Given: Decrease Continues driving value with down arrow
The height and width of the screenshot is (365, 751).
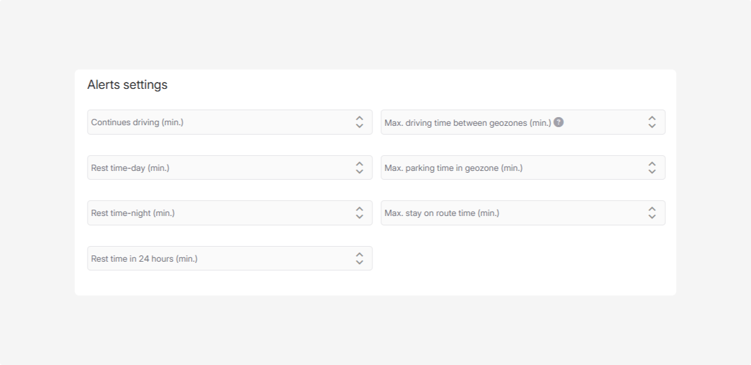Looking at the screenshot, I should coord(359,126).
